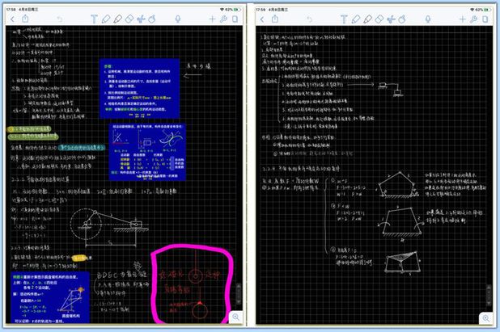Tap the microphone record icon in left note
The width and height of the screenshot is (500, 332).
tap(177, 18)
